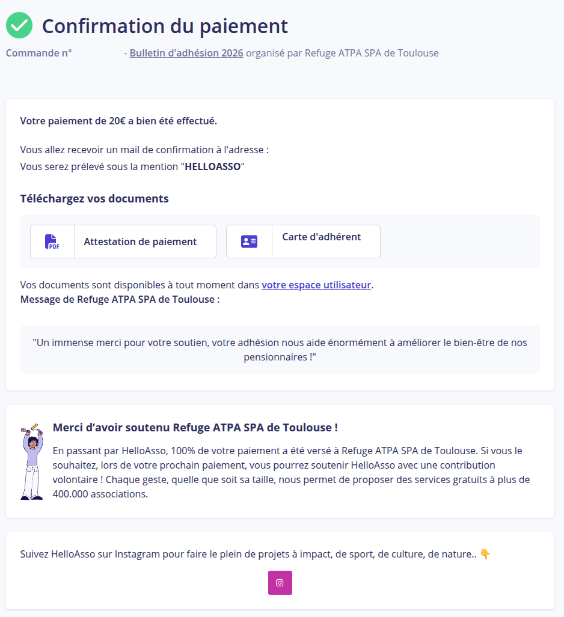
Task: Open votre espace utilisateur
Action: (316, 284)
